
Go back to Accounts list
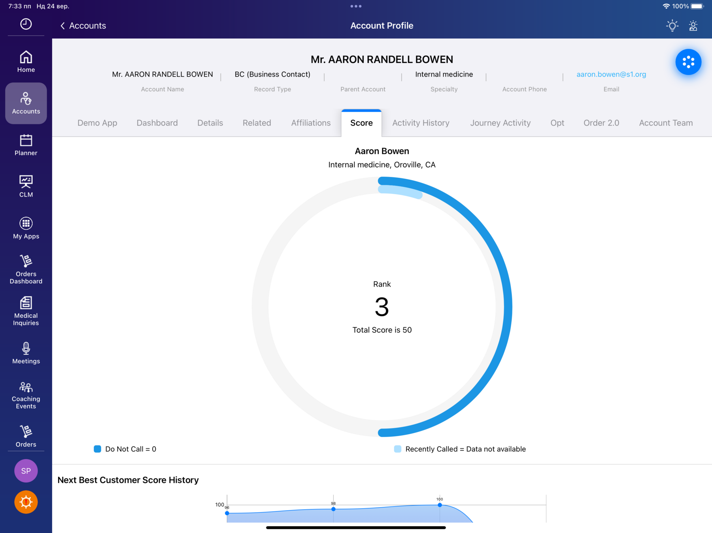83,26
